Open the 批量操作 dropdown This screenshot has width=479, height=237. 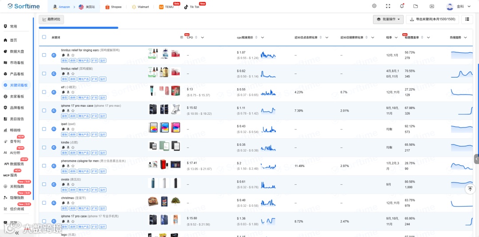point(388,19)
